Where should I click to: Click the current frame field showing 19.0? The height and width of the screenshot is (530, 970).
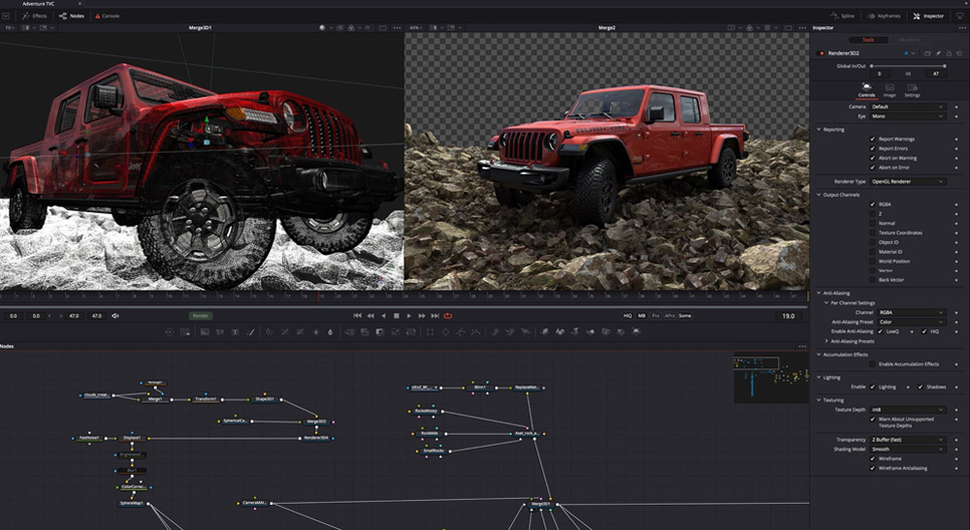[788, 316]
